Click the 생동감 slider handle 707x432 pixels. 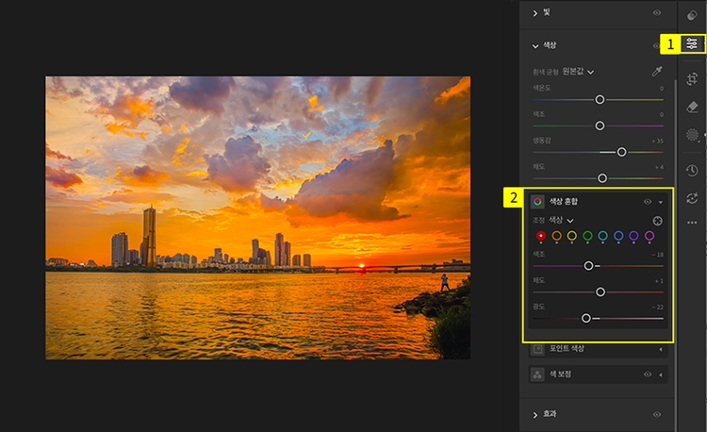tap(622, 153)
